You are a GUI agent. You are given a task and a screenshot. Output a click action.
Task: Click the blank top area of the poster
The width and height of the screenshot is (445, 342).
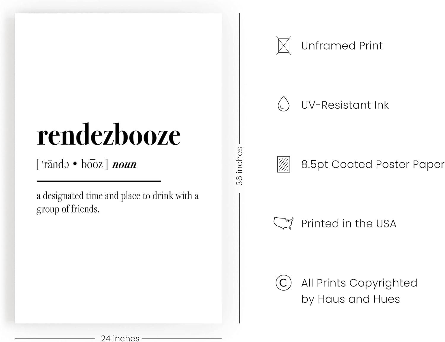pos(118,59)
